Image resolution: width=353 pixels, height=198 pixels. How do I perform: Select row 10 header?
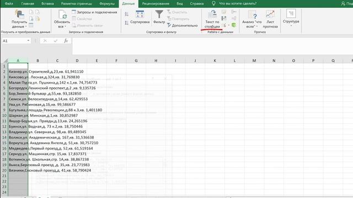coord(4,116)
